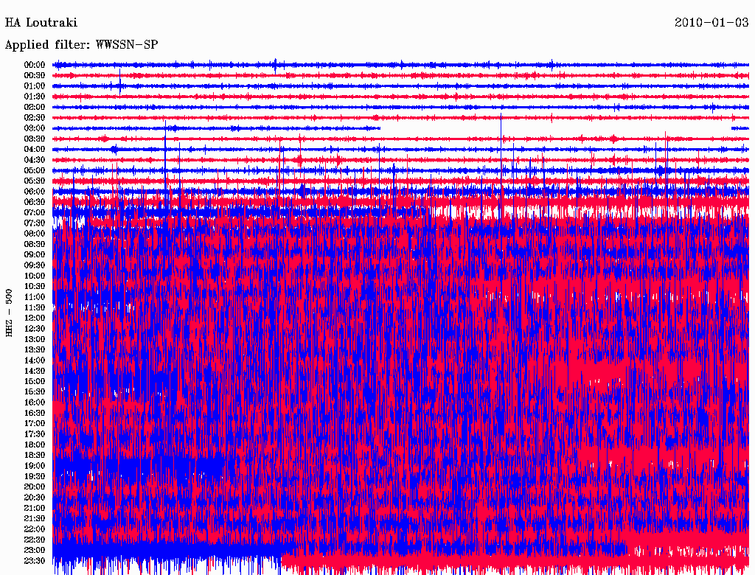This screenshot has width=755, height=575.
Task: Click the '09:30' time label
Action: (x=35, y=265)
